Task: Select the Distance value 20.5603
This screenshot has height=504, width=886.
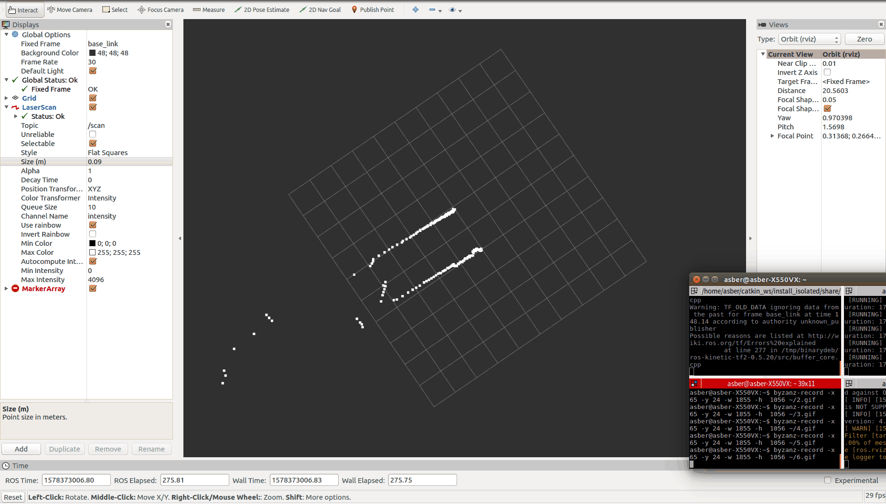Action: point(835,90)
